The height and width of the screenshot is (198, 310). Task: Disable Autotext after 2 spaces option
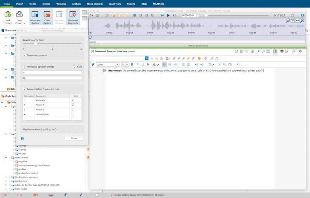point(25,89)
